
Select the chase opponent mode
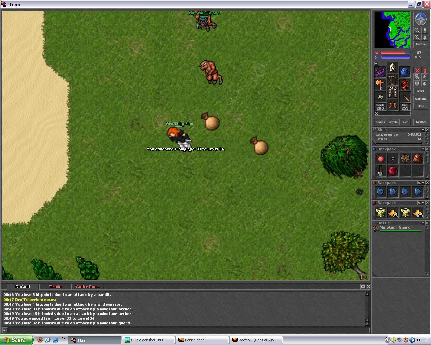click(424, 77)
